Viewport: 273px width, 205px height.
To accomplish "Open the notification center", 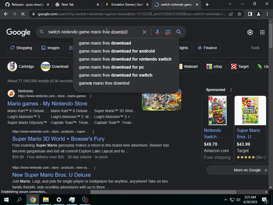I will [x=264, y=200].
